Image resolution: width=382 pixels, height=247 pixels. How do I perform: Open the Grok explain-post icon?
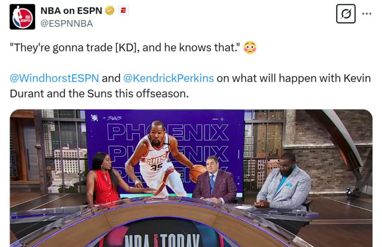[x=346, y=14]
